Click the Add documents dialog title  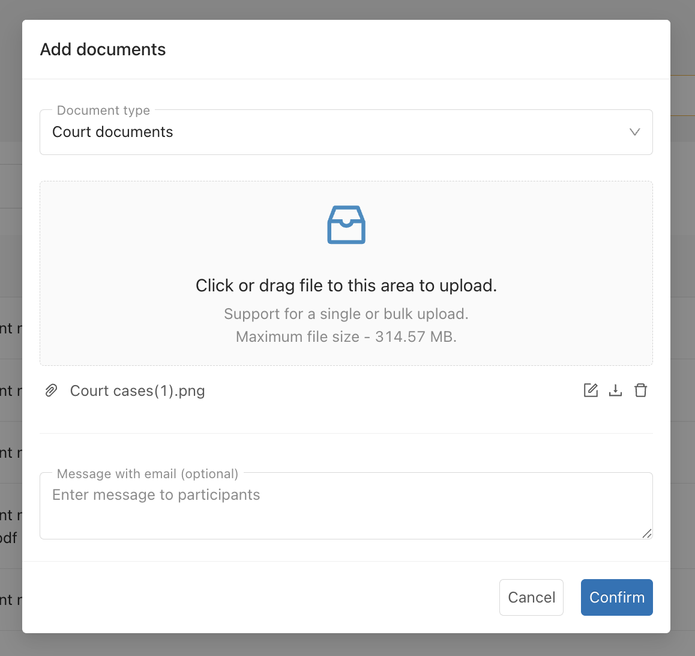[103, 49]
